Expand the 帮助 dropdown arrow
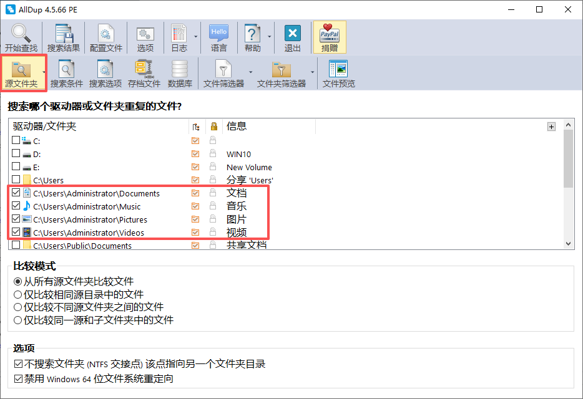 click(269, 37)
